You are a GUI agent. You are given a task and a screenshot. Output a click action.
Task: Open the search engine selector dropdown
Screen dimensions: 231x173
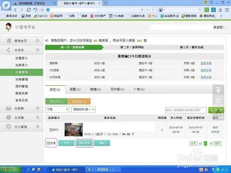162,10
